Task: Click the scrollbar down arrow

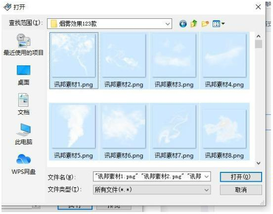Action: tap(258, 163)
